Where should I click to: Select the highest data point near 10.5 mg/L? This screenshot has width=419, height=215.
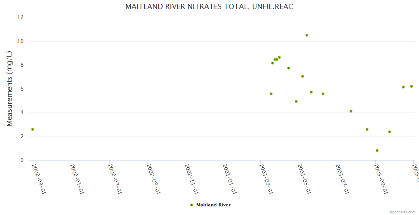pyautogui.click(x=307, y=35)
